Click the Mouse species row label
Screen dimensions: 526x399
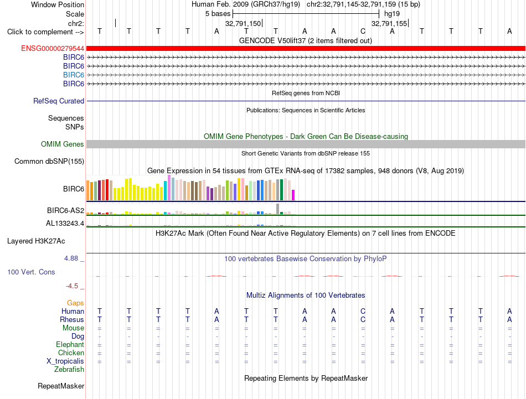(73, 328)
